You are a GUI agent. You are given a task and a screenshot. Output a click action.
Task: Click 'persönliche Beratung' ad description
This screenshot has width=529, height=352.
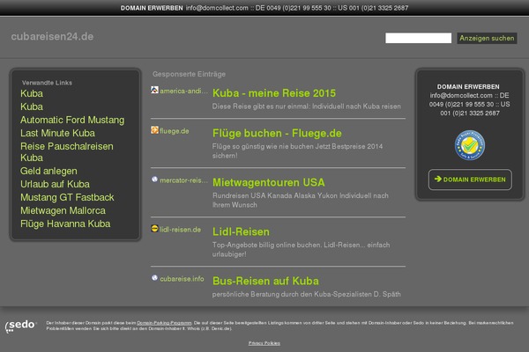click(306, 295)
